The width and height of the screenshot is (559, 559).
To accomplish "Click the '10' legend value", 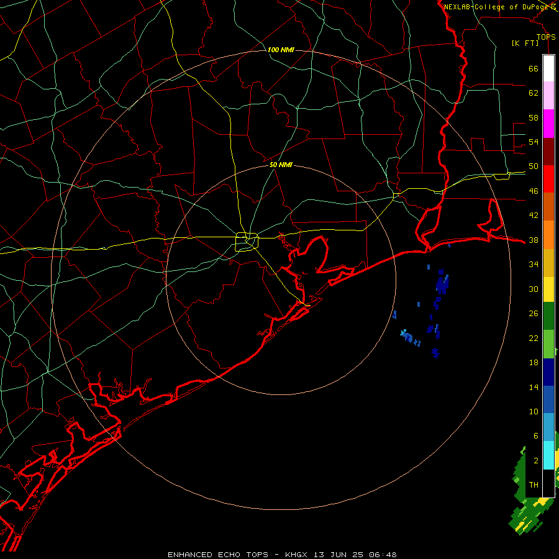I will click(x=534, y=411).
